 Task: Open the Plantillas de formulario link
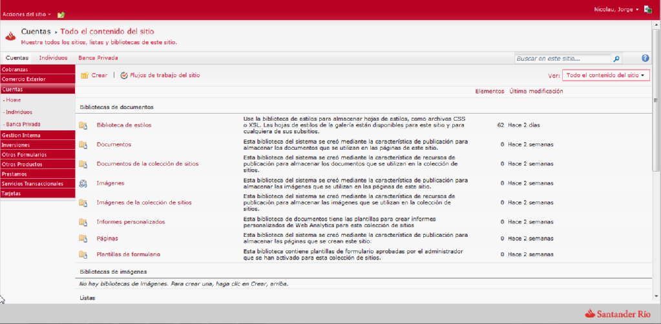[x=129, y=254]
